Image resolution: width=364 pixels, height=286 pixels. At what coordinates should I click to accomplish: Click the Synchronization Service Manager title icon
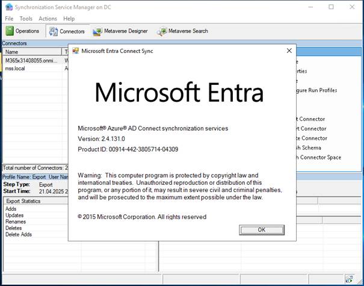click(9, 7)
